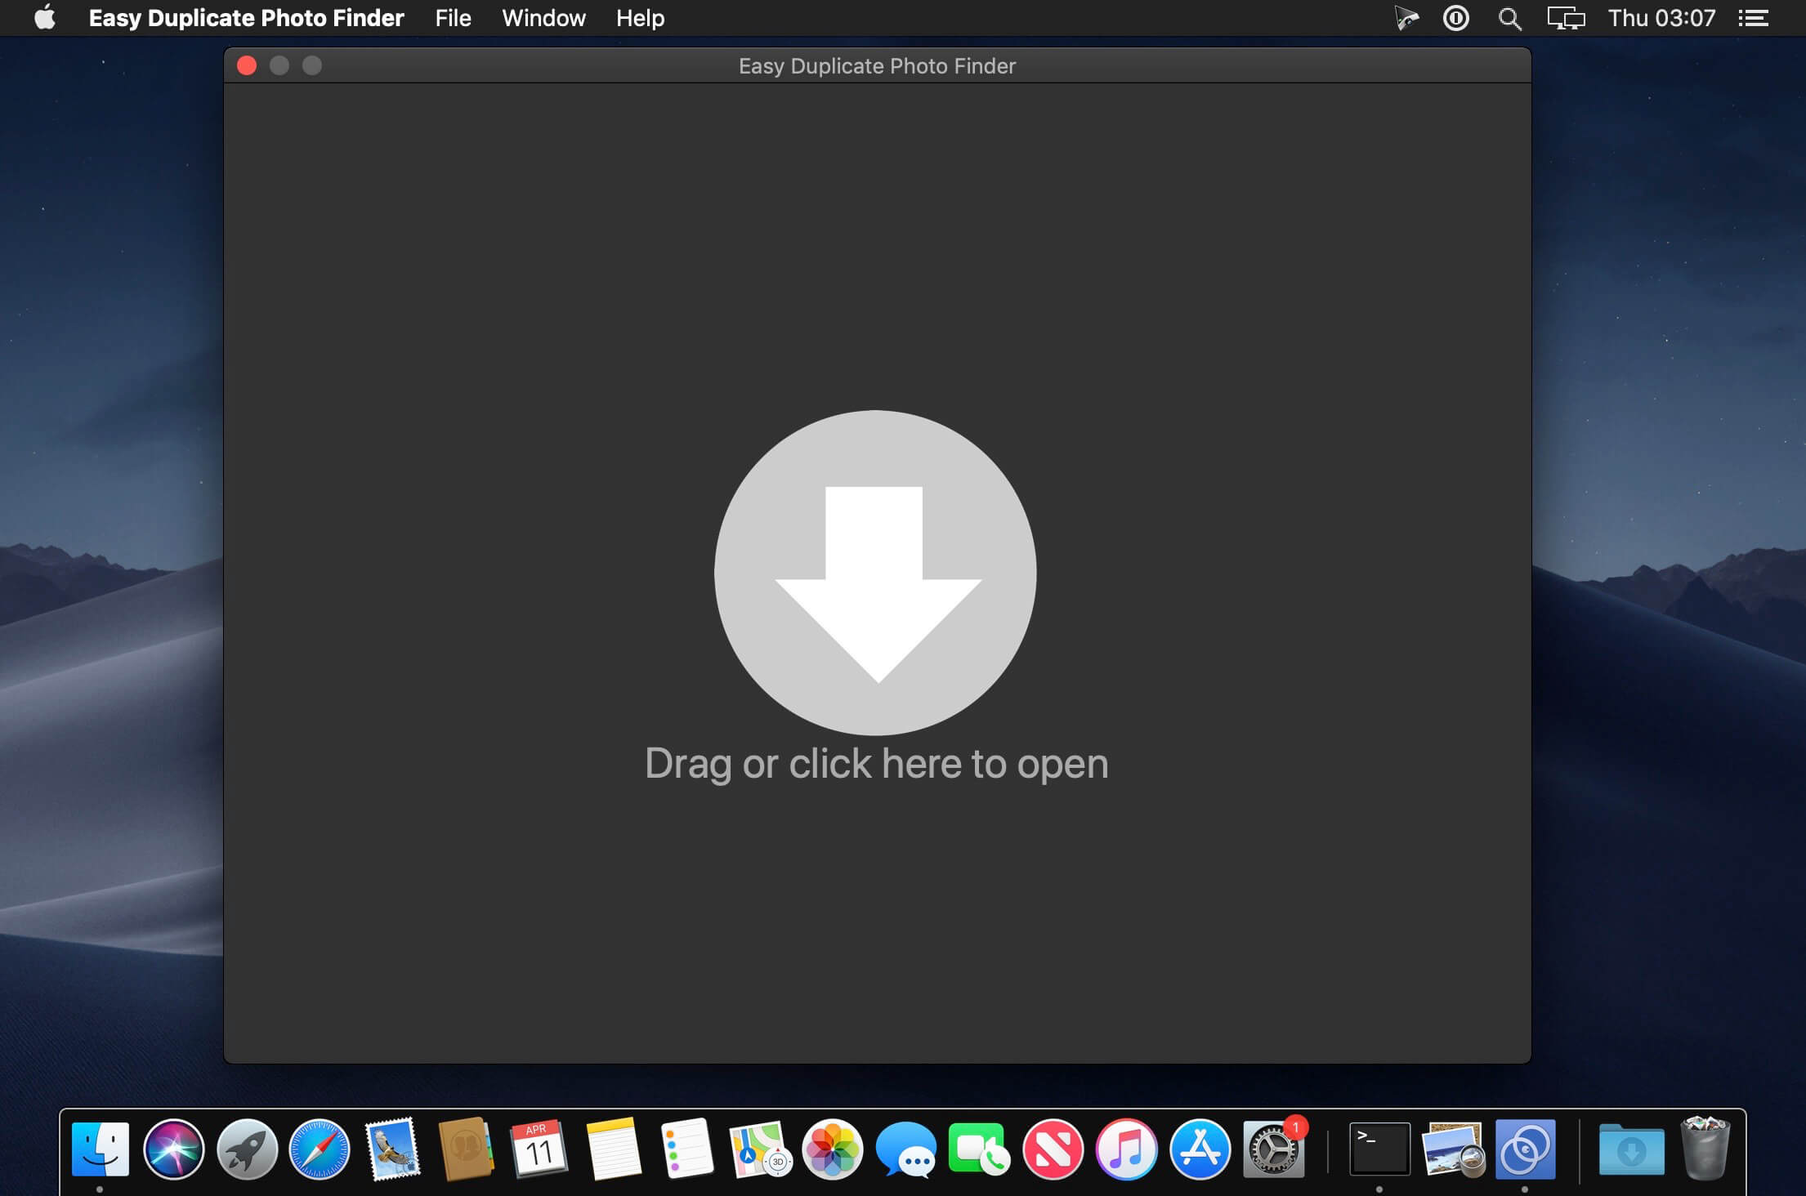The image size is (1806, 1196).
Task: Open the File menu
Action: click(x=453, y=18)
